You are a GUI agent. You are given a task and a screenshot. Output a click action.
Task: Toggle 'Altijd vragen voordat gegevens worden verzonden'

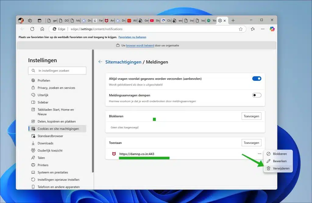coord(257,79)
